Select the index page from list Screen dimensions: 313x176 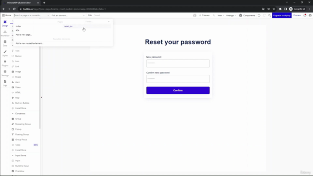click(x=19, y=26)
